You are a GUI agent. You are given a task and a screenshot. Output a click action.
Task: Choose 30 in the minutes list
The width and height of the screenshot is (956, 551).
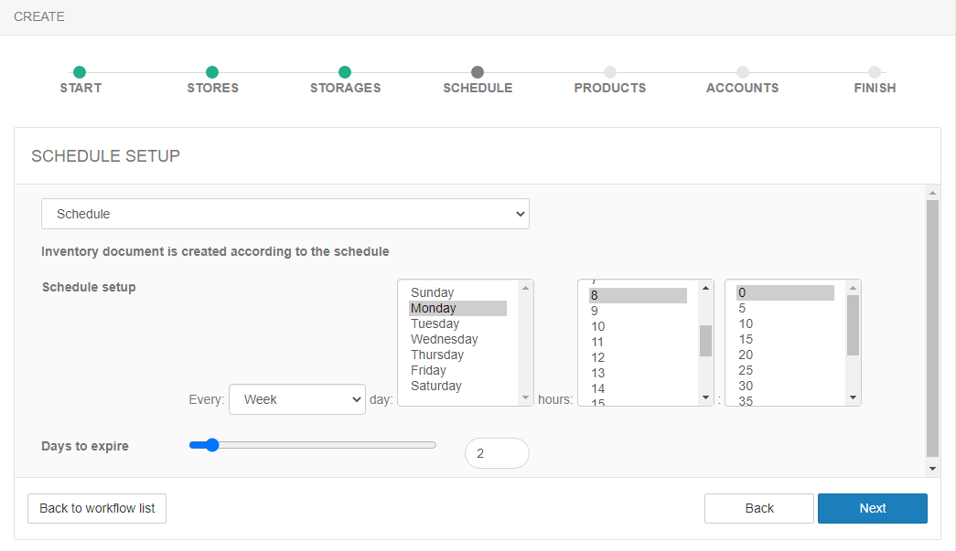(747, 386)
